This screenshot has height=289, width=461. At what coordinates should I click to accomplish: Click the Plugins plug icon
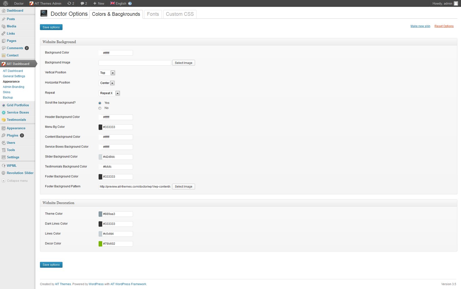click(x=3, y=135)
